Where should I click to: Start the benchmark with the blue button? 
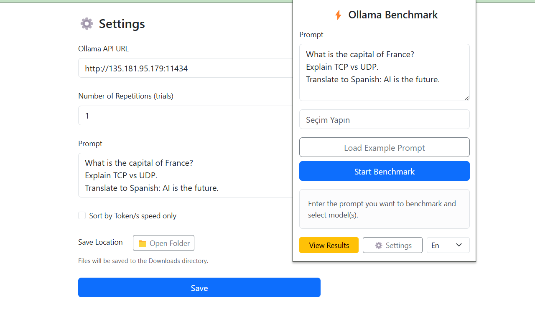(x=385, y=171)
